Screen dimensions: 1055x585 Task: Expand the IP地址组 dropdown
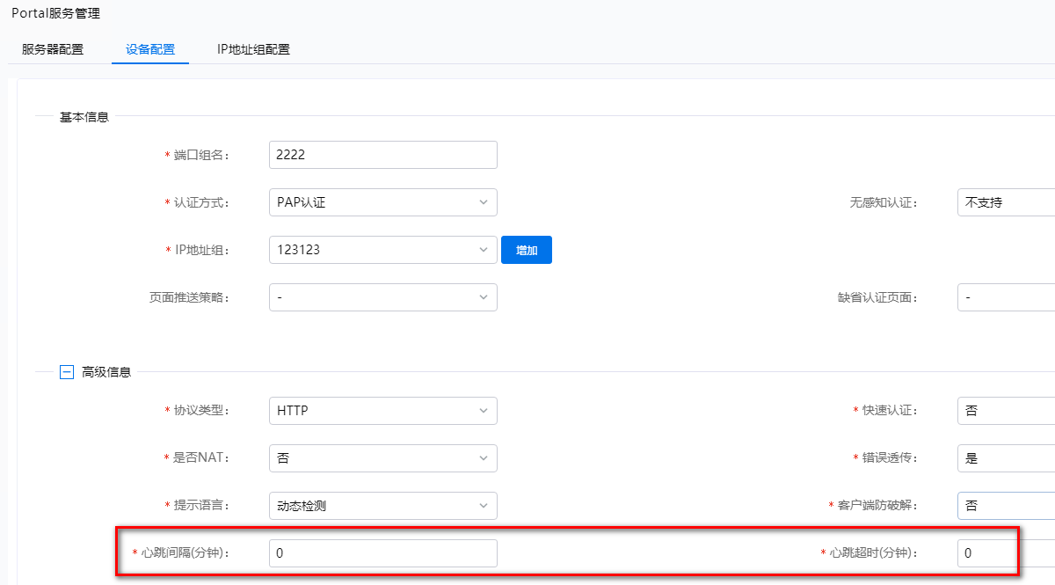(x=382, y=250)
